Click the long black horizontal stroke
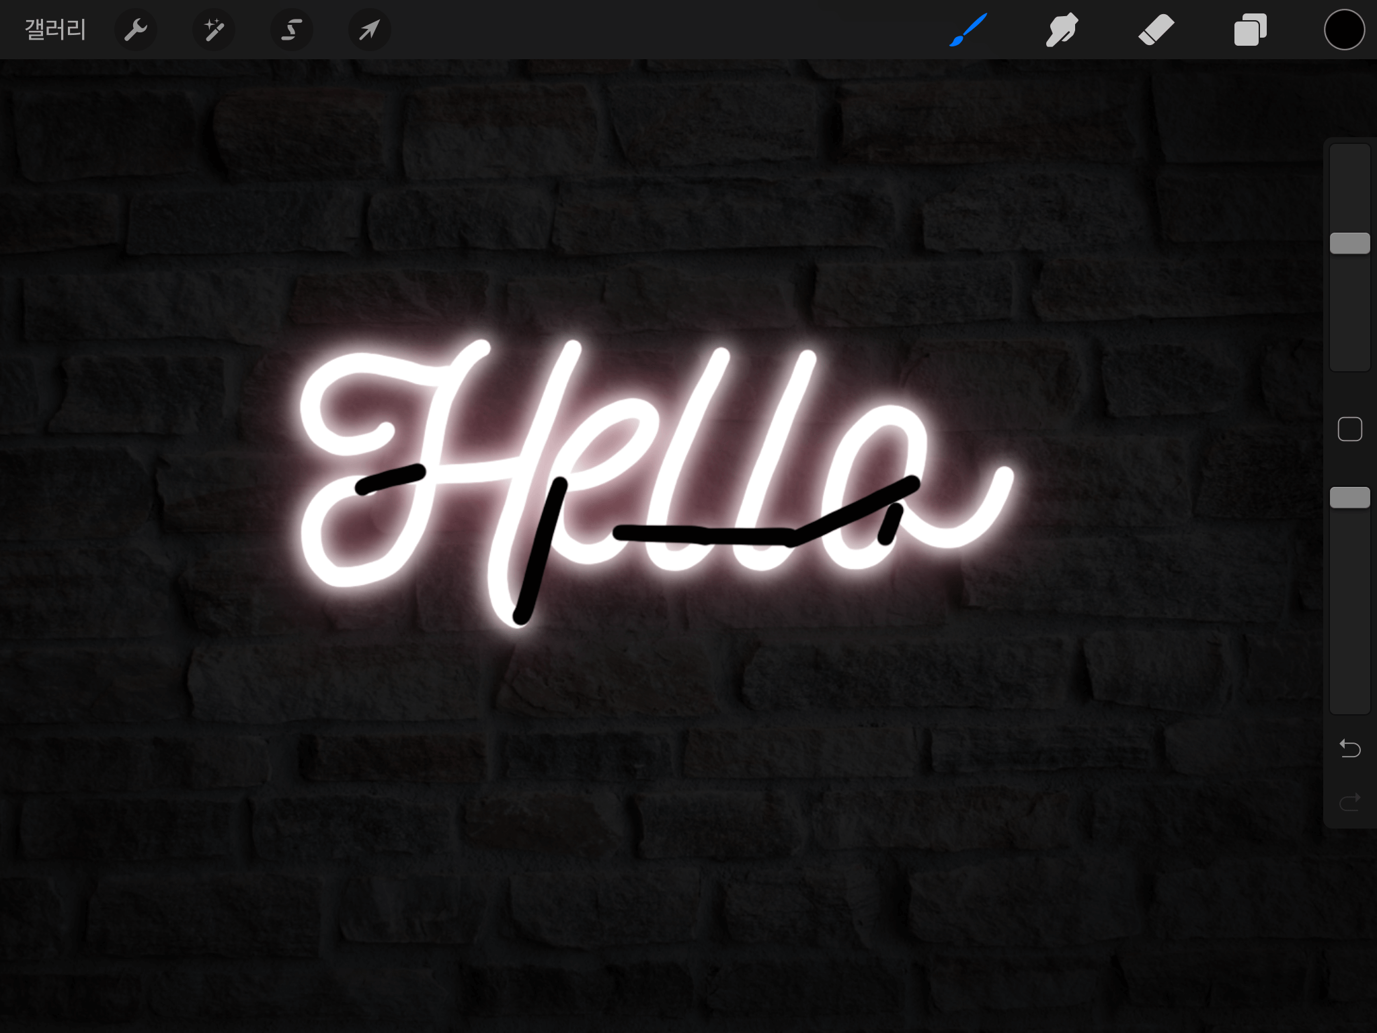Screen dimensions: 1377x1033 [706, 535]
